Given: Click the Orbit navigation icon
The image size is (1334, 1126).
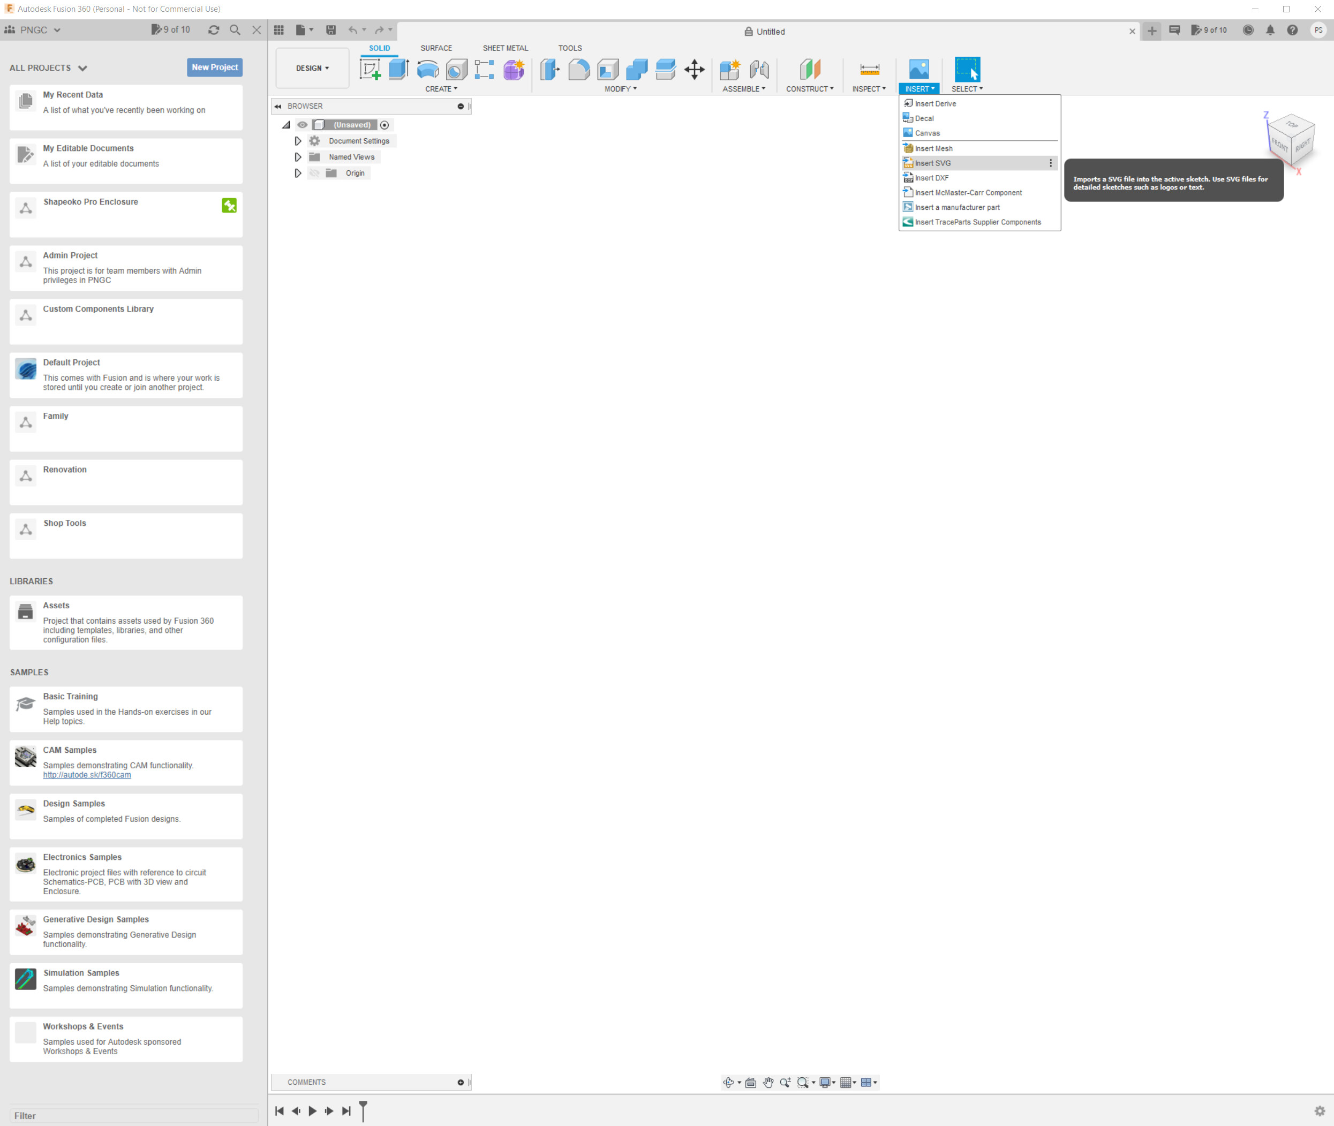Looking at the screenshot, I should click(x=729, y=1082).
